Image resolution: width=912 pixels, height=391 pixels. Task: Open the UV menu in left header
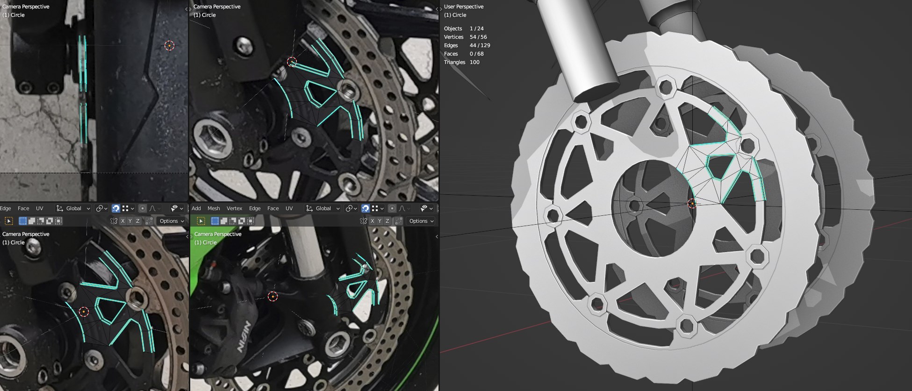tap(40, 208)
